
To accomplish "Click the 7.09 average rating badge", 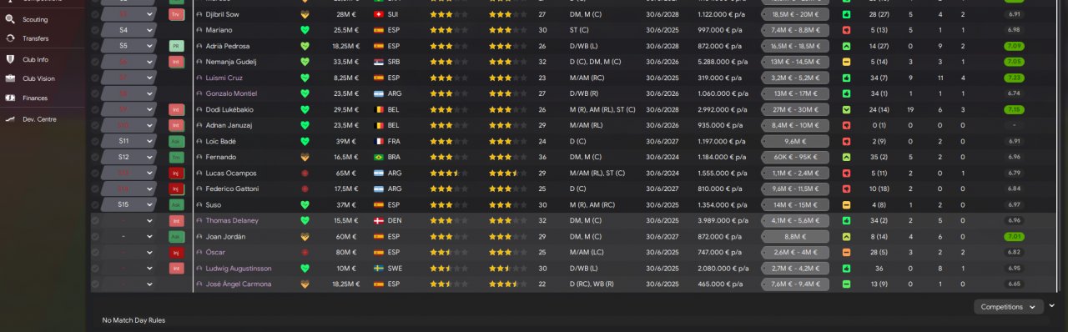I will tap(1014, 46).
